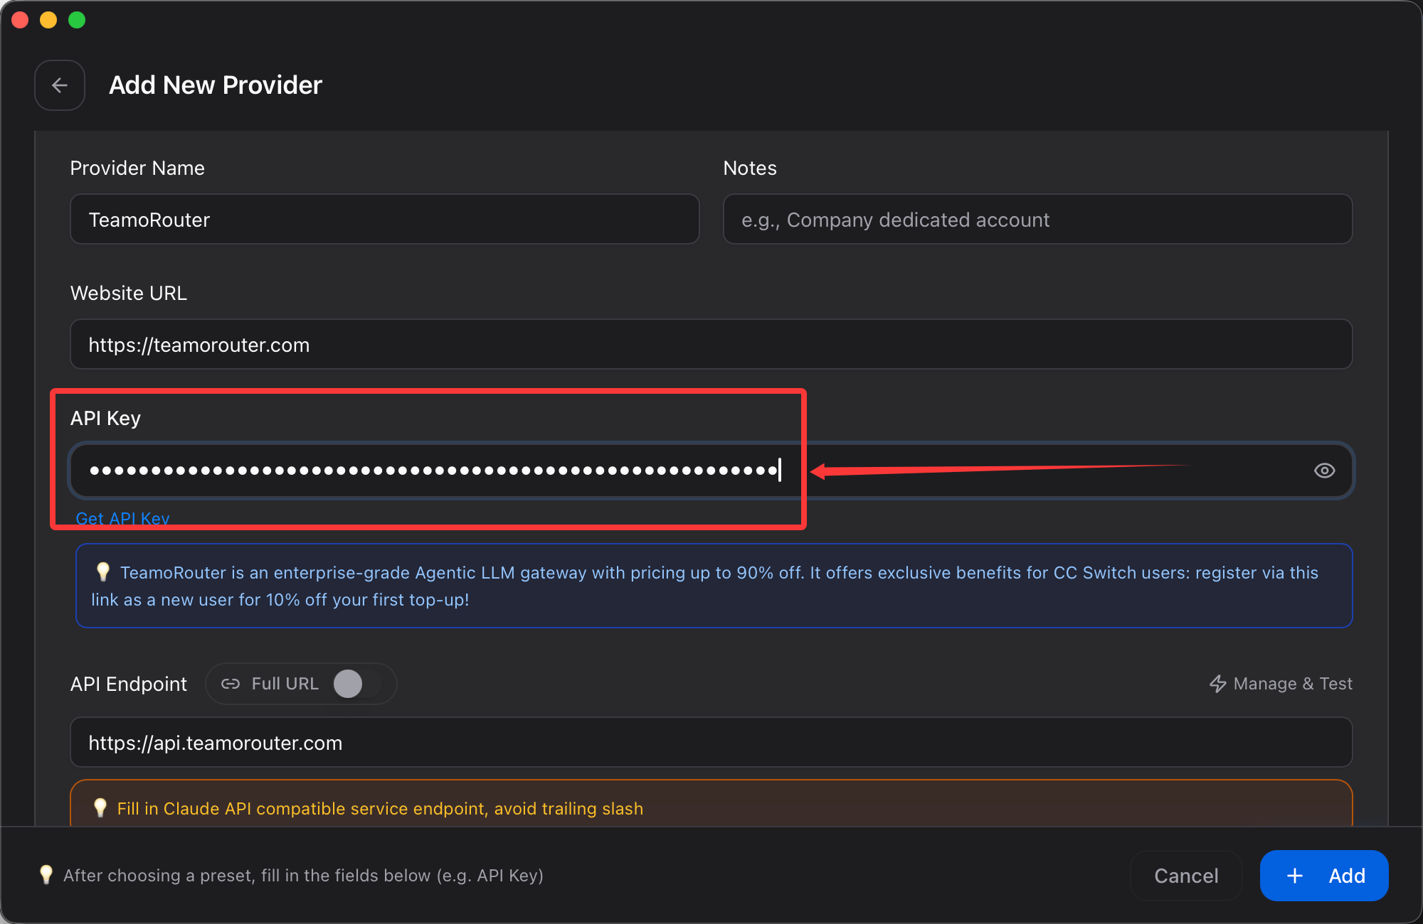Image resolution: width=1423 pixels, height=924 pixels.
Task: Click the Claude API endpoint hint text
Action: 380,809
